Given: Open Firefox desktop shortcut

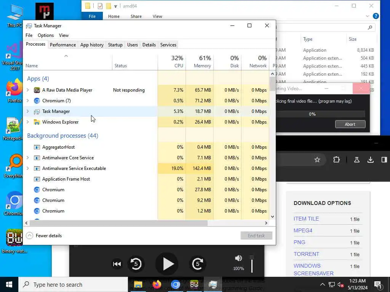Looking at the screenshot, I should tap(14, 91).
